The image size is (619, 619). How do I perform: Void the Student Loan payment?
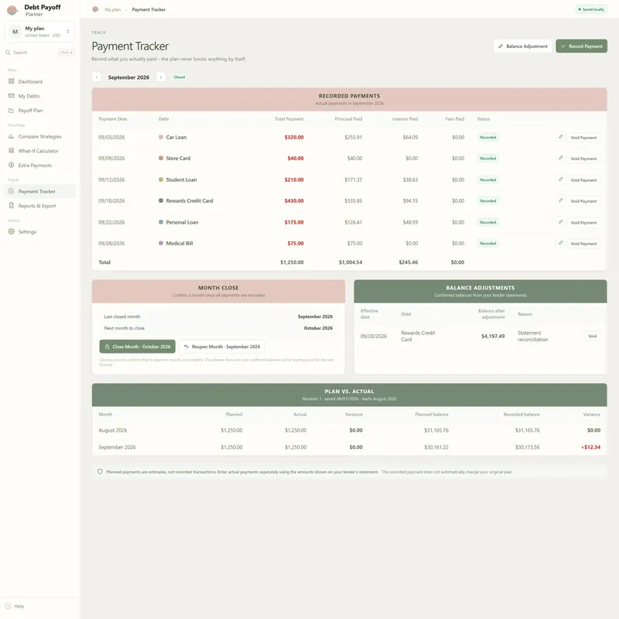pos(583,180)
